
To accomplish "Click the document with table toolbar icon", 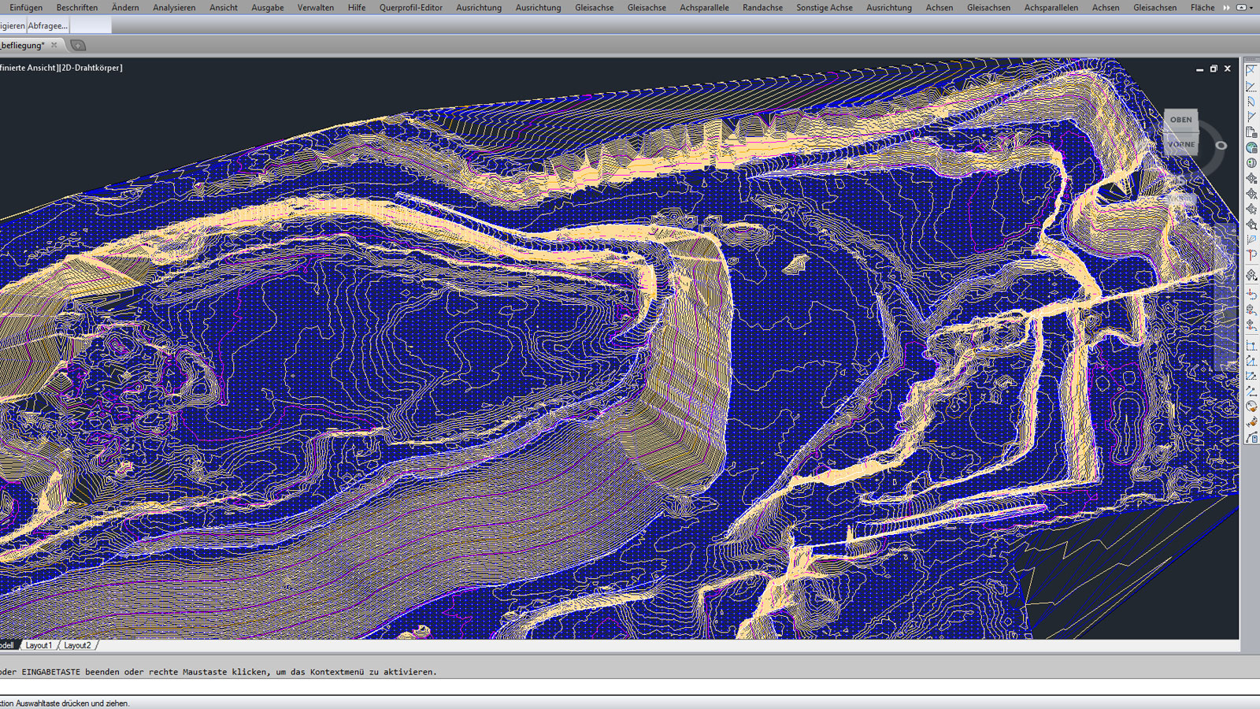I will (1251, 132).
